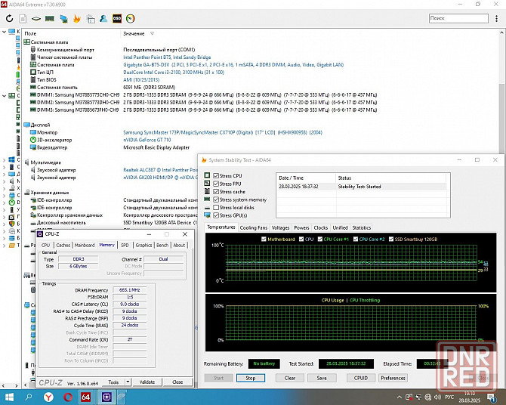
Task: Toggle CPU Core #1 graph checkbox
Action: click(319, 240)
